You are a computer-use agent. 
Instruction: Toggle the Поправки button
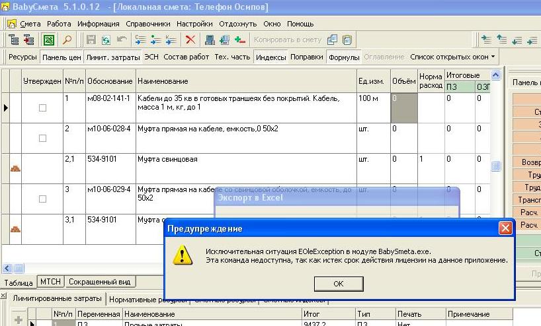pos(307,57)
